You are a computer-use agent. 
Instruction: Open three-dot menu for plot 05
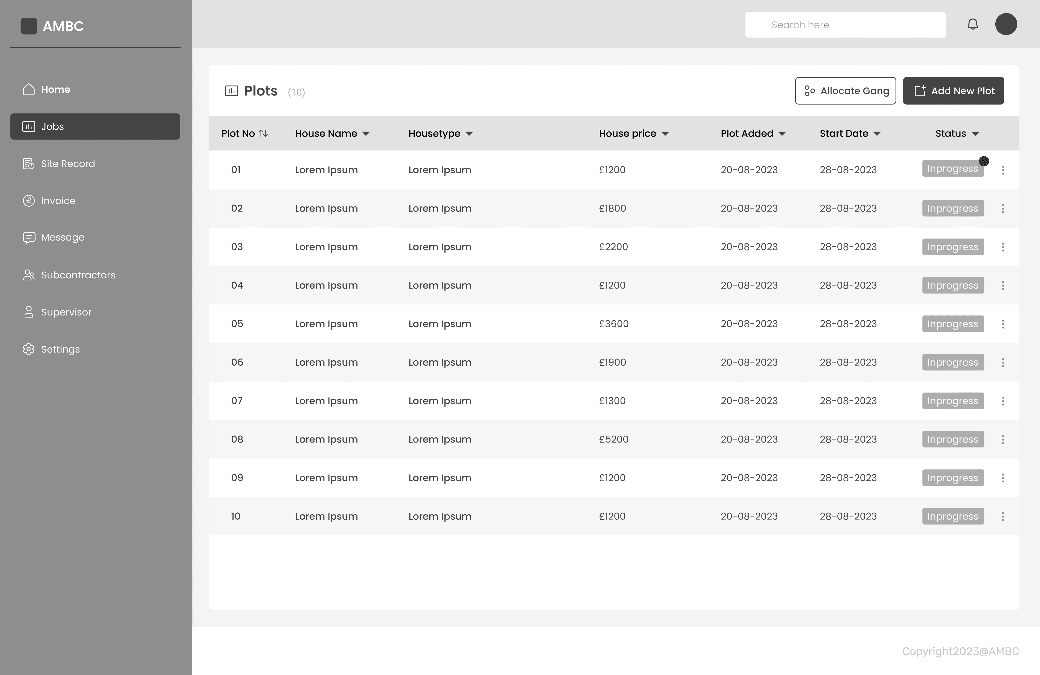[1003, 324]
